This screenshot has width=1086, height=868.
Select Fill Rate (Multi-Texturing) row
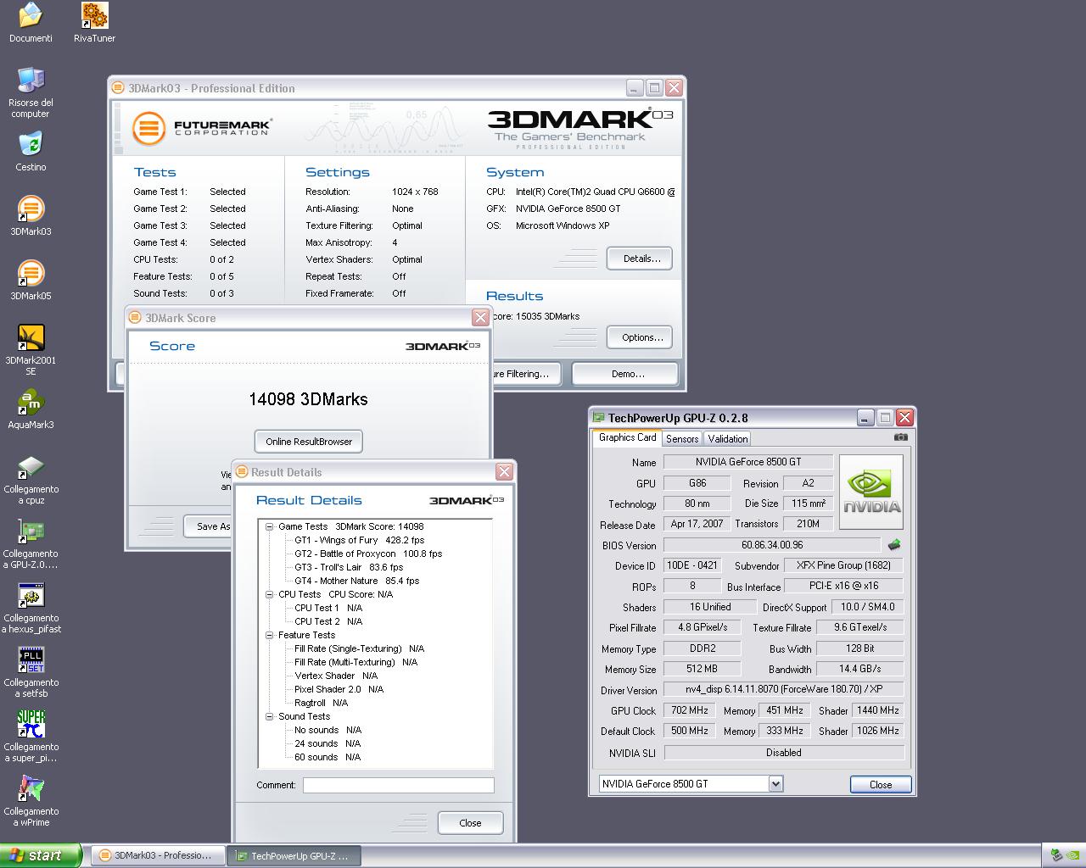point(355,662)
